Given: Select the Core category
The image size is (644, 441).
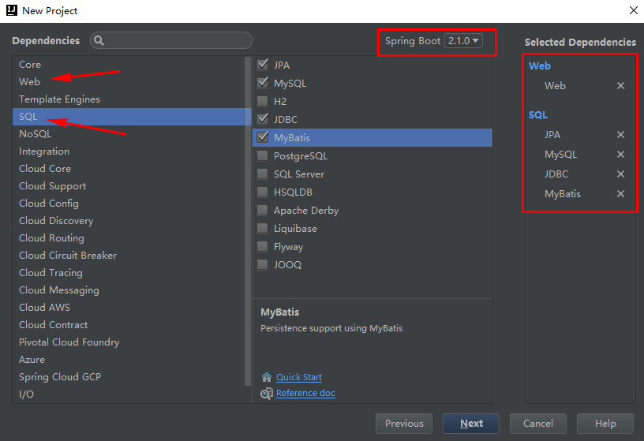Looking at the screenshot, I should [x=129, y=65].
